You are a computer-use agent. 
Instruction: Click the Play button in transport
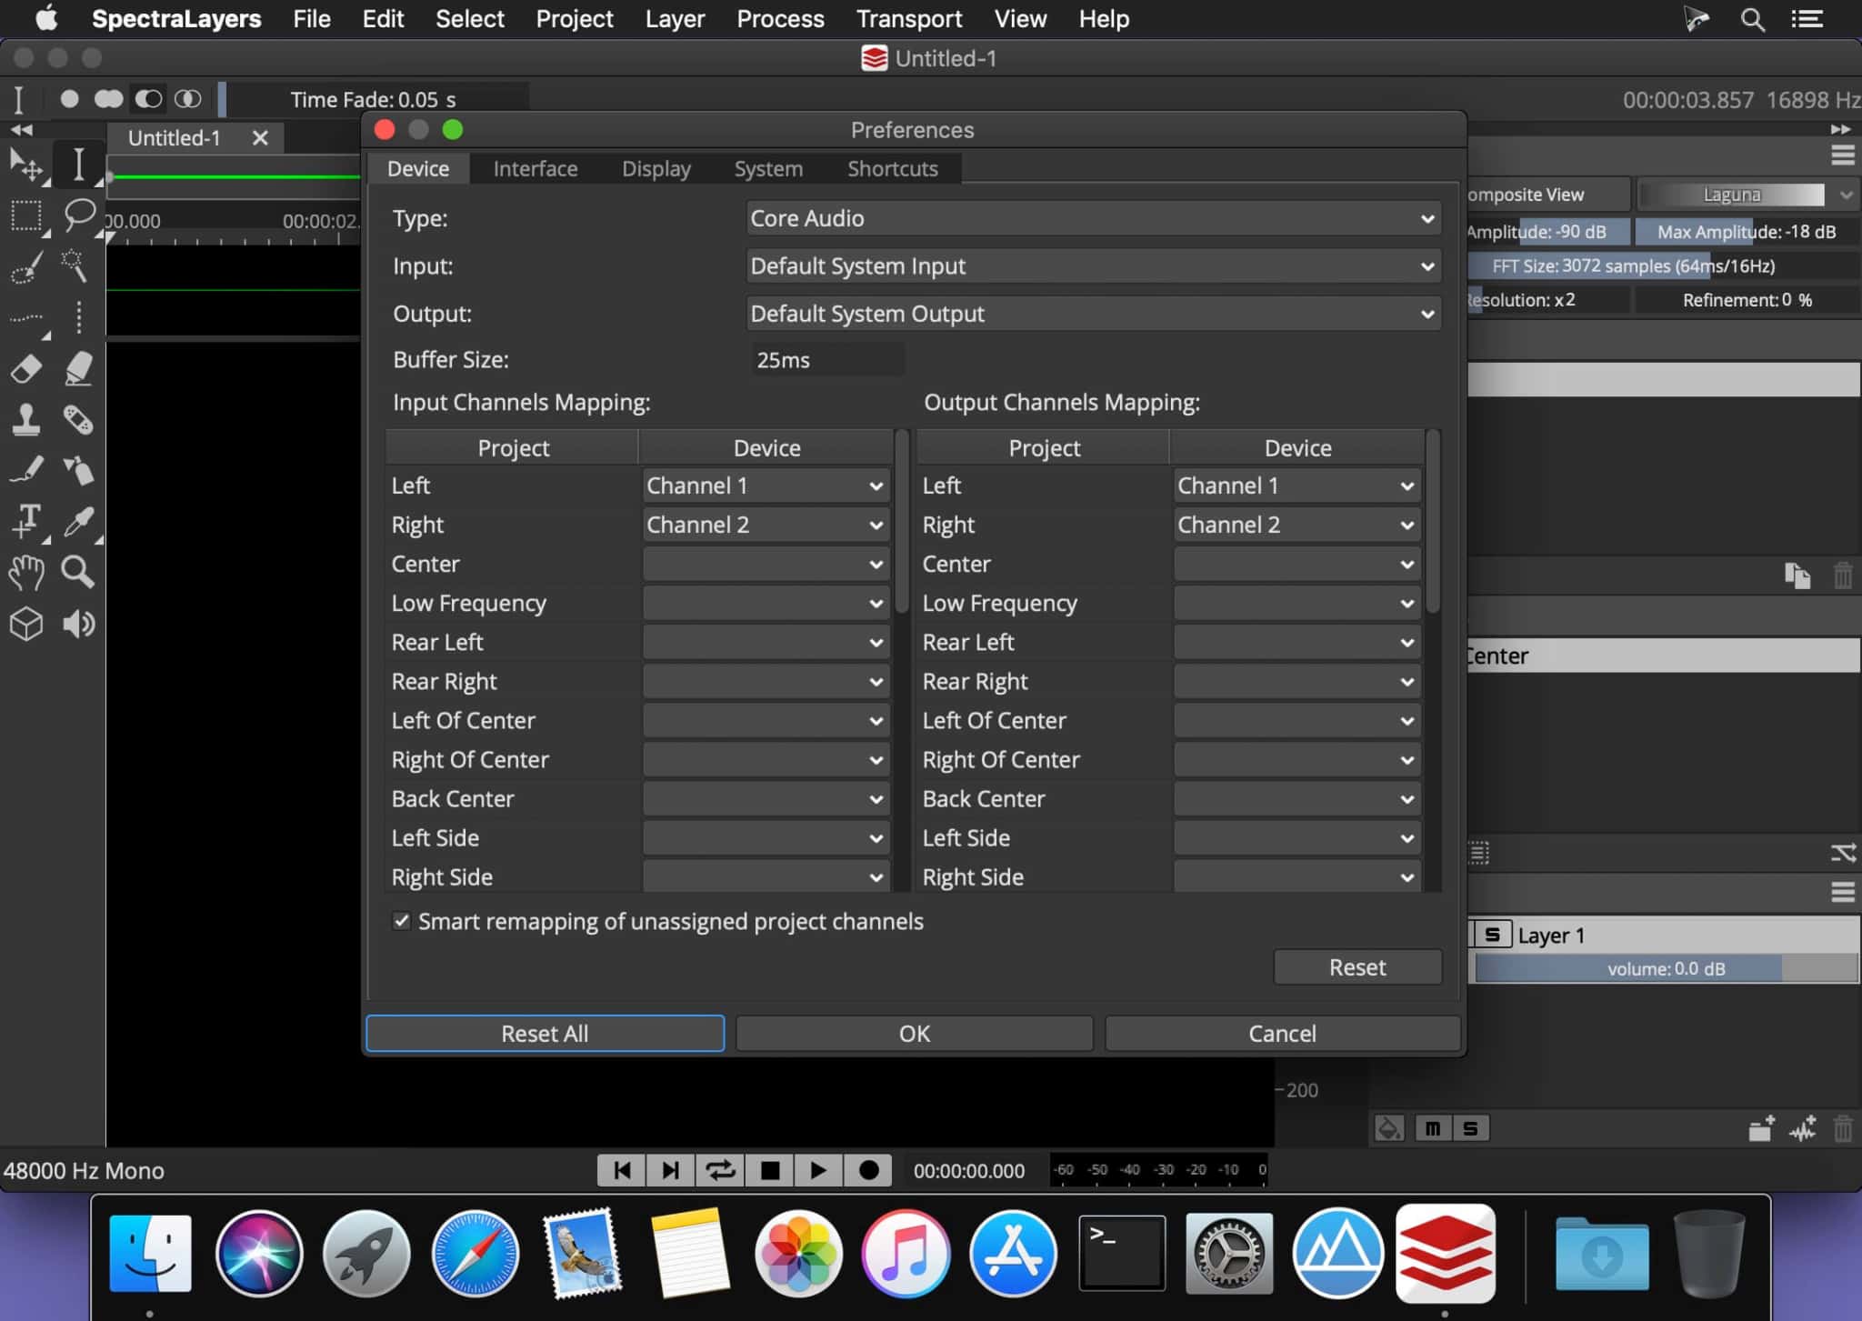tap(818, 1170)
